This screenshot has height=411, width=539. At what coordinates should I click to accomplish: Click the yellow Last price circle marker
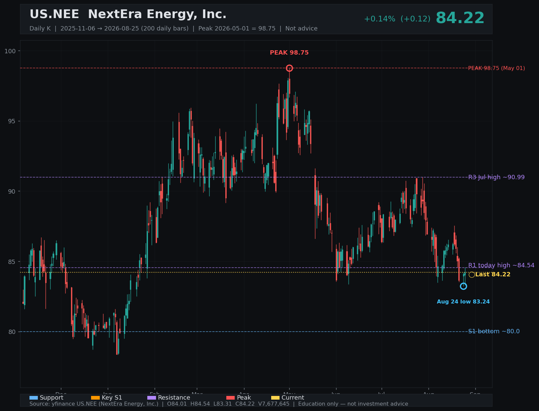click(x=472, y=275)
